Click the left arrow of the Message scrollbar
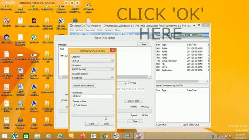The height and width of the screenshot is (140, 249). 60,77
